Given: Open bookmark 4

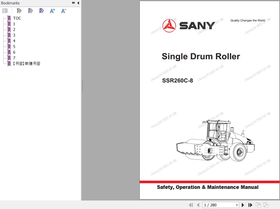Looking at the screenshot, I should point(14,41).
